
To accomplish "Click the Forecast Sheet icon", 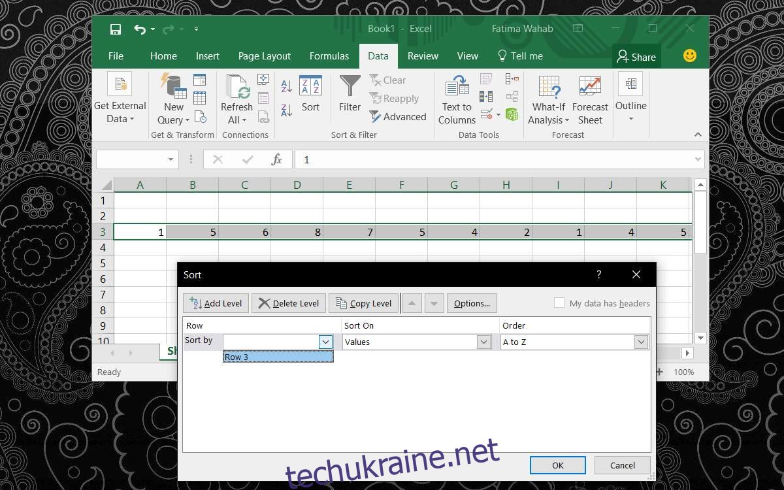I will [590, 87].
